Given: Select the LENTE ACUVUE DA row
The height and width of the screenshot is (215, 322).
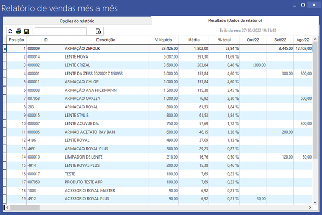Looking at the screenshot, I should coord(106,124).
